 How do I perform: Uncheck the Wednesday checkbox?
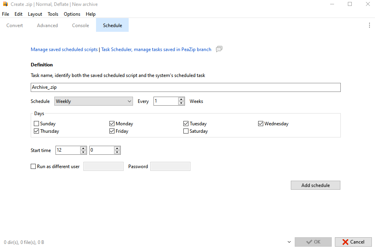point(260,124)
